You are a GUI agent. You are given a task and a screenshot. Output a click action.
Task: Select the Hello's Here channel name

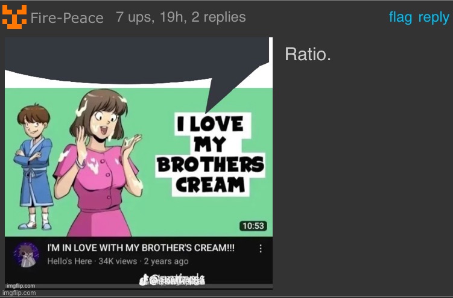[69, 261]
